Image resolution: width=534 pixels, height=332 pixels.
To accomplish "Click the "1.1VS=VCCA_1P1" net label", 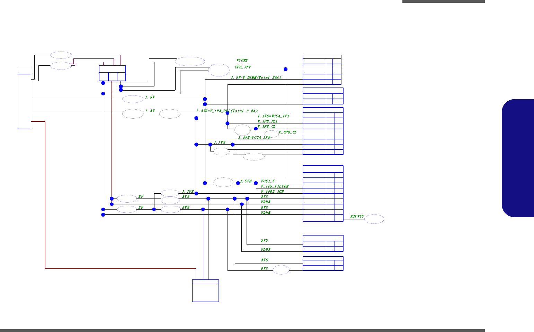I will (273, 116).
